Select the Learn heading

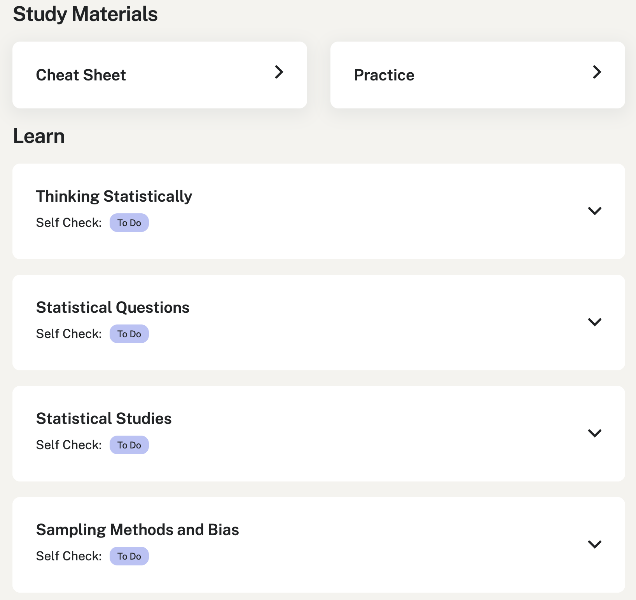click(x=39, y=136)
